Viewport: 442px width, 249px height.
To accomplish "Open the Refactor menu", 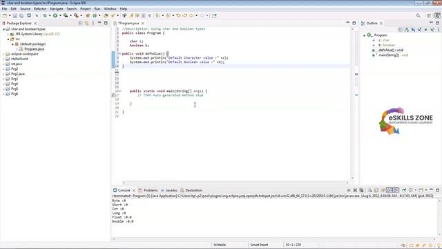I will click(x=40, y=9).
